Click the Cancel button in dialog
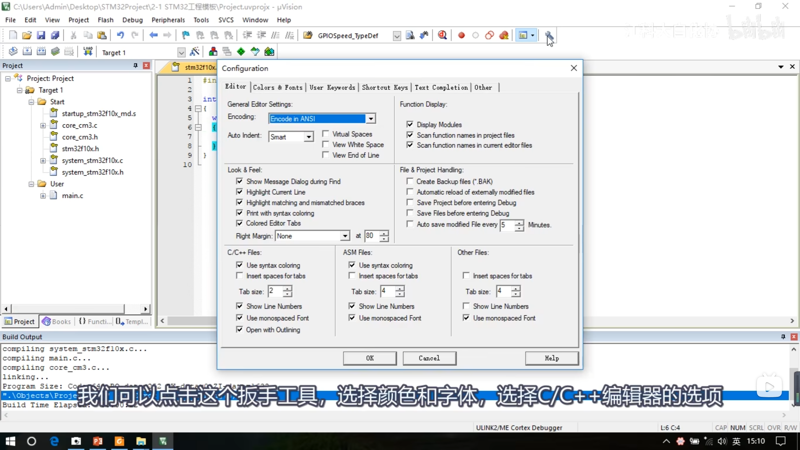Screen dimensions: 800x450 [x=429, y=358]
